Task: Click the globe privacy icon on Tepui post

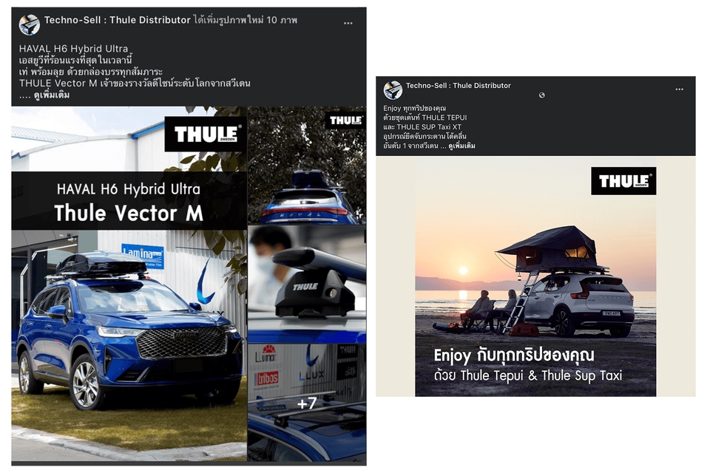Action: click(541, 95)
